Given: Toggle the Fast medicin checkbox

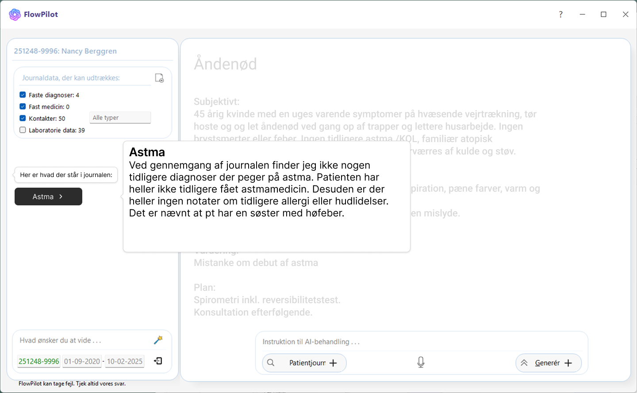Looking at the screenshot, I should [x=23, y=107].
